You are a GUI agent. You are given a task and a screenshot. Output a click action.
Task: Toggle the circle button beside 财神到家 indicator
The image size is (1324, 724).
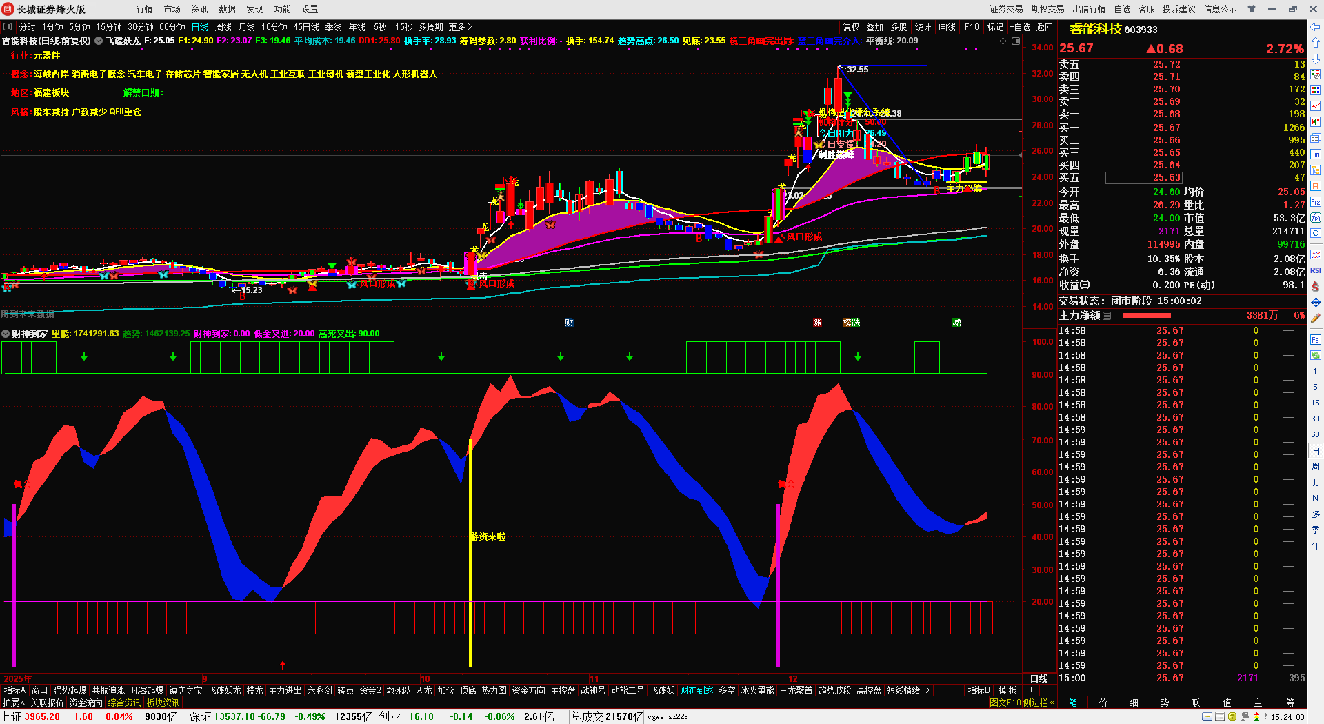[x=6, y=334]
